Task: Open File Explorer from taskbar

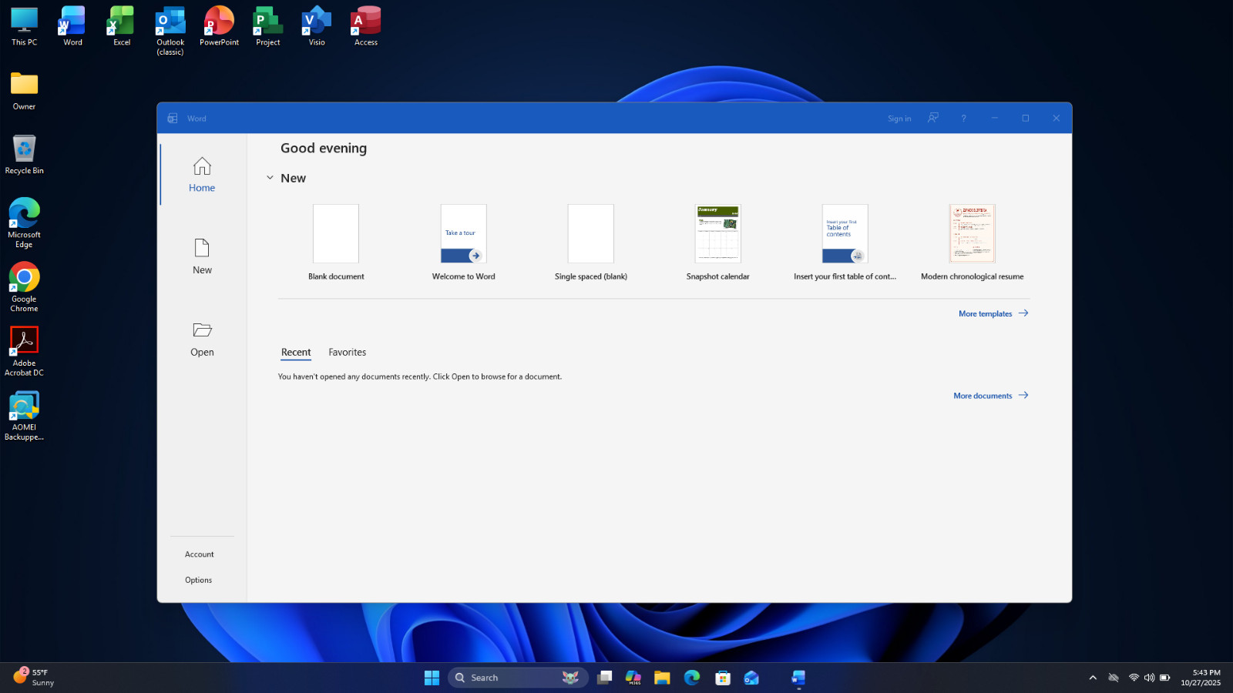Action: click(x=662, y=678)
